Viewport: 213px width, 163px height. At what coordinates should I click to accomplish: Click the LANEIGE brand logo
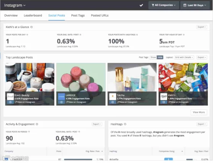[x=61, y=97]
